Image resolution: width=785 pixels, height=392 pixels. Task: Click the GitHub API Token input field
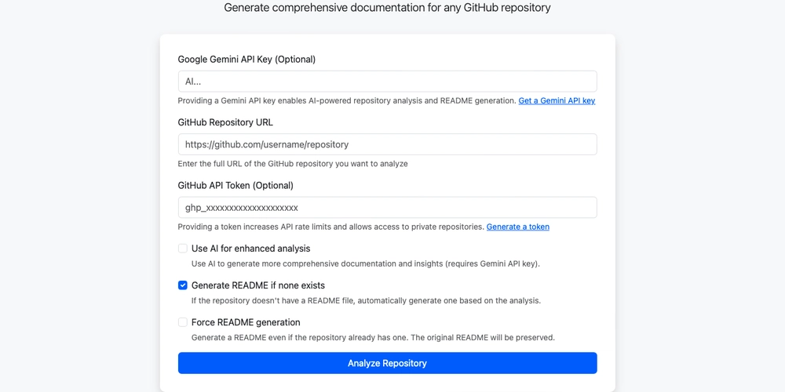point(387,208)
